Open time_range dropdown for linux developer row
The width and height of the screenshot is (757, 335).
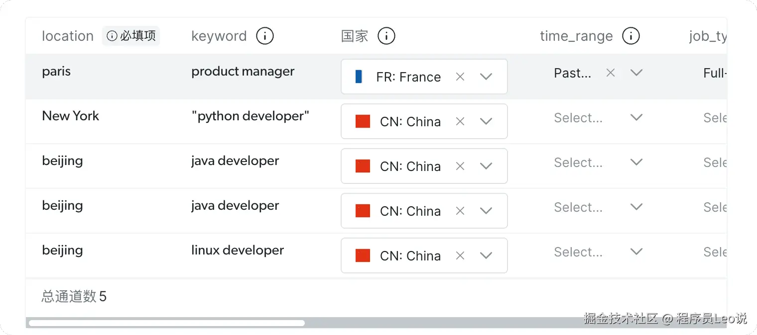pos(636,251)
